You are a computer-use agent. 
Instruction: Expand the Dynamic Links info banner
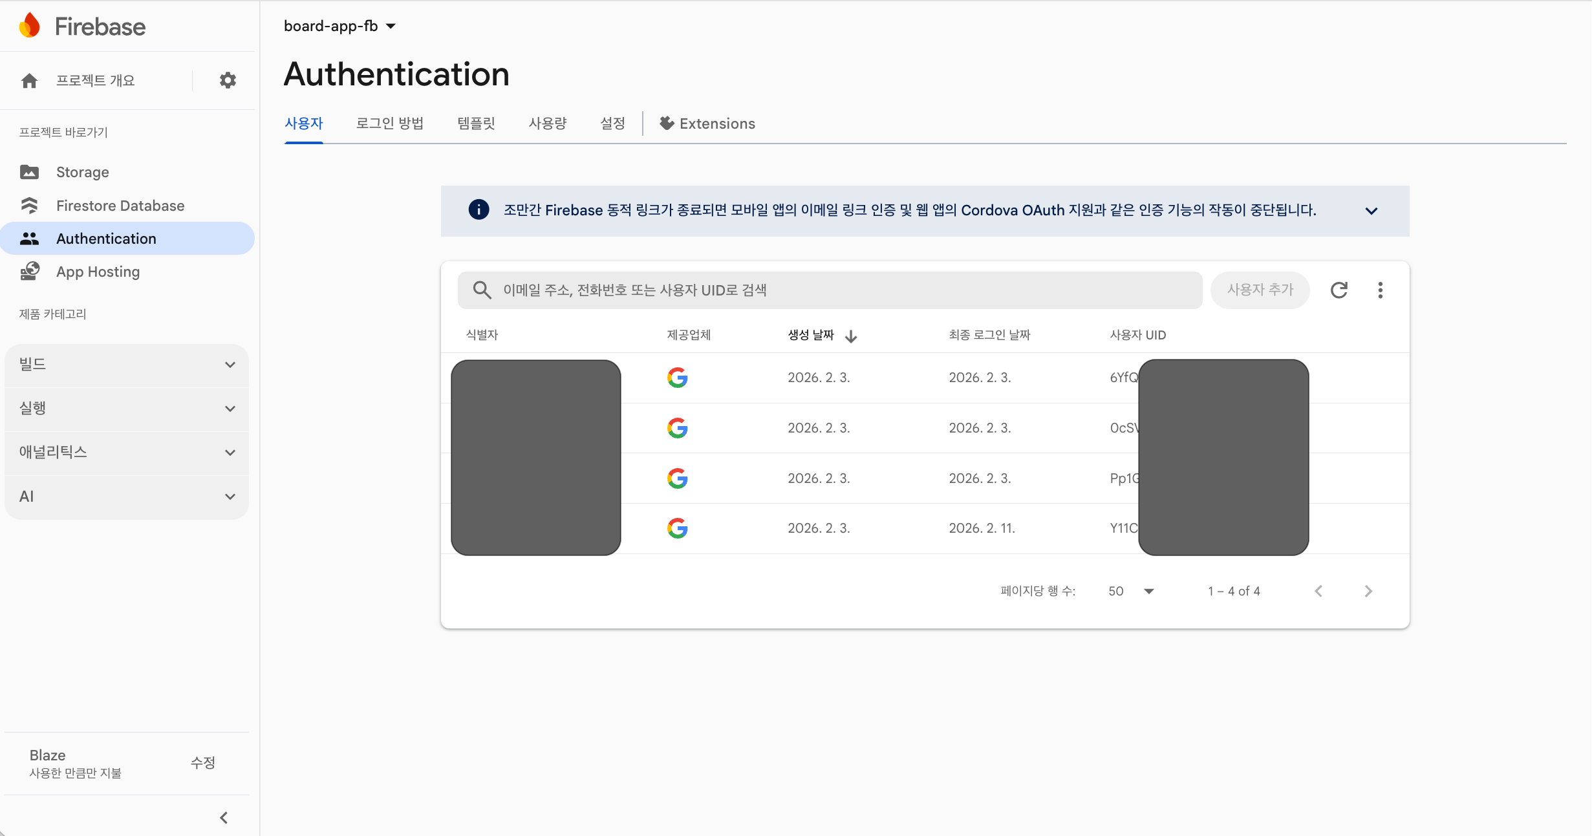coord(1371,211)
